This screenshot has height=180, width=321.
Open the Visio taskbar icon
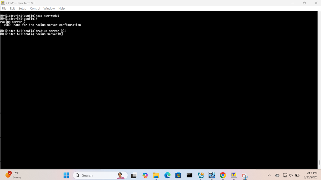[201, 175]
